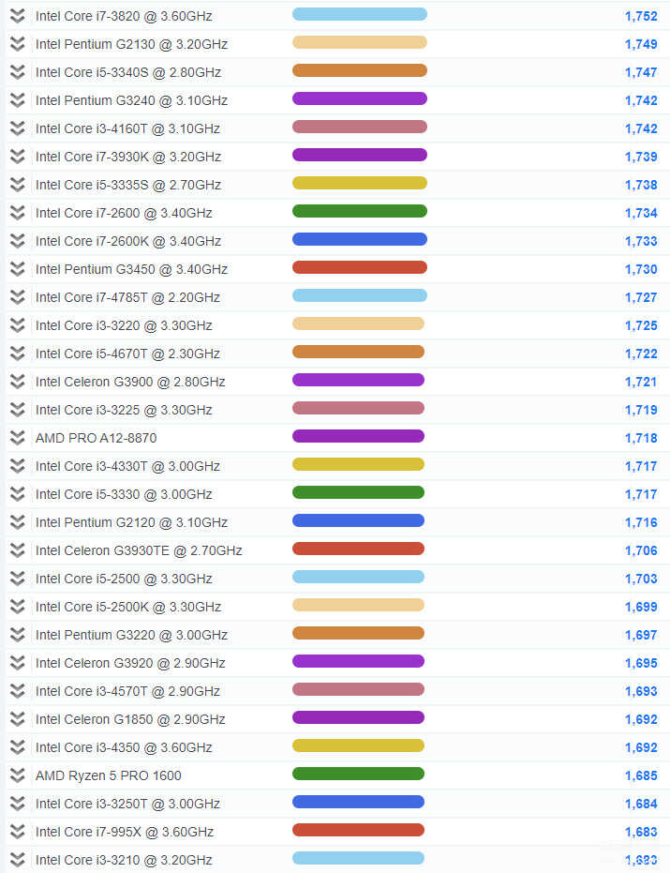670x873 pixels.
Task: Open Intel Core i3-3225 @ 3.30GHz link
Action: (x=124, y=410)
